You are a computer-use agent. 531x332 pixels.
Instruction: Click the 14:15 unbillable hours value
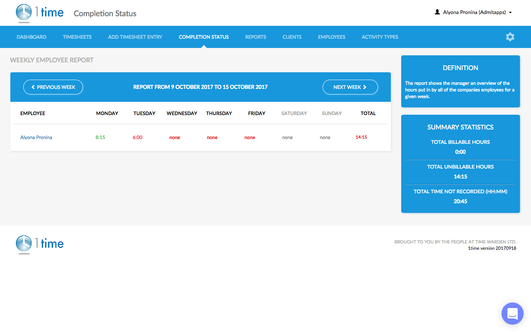[x=461, y=177]
